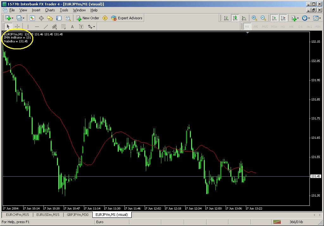Toggle candlestick chart mode

point(235,18)
